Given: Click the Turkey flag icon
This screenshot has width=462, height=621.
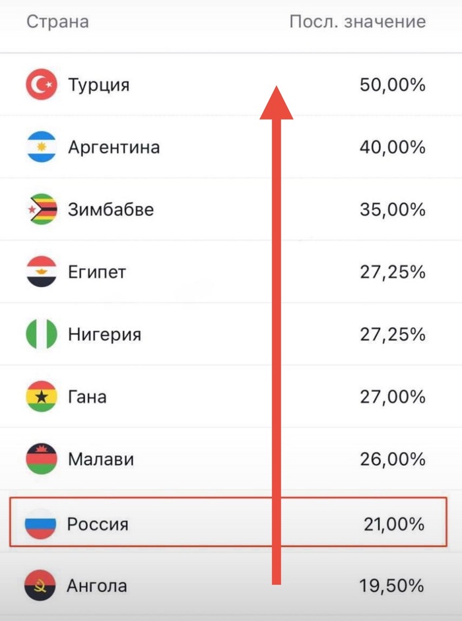Looking at the screenshot, I should [42, 84].
